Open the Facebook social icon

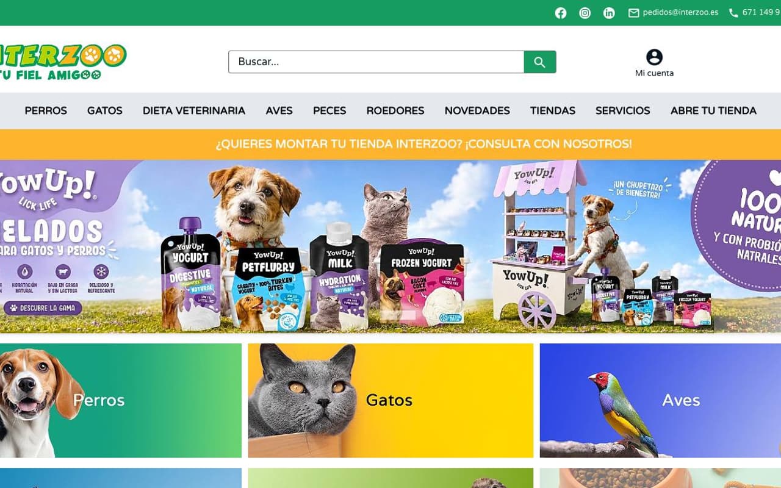[561, 13]
